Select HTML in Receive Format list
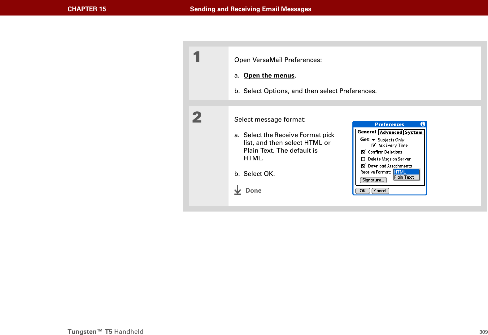This screenshot has height=335, width=488. (406, 172)
